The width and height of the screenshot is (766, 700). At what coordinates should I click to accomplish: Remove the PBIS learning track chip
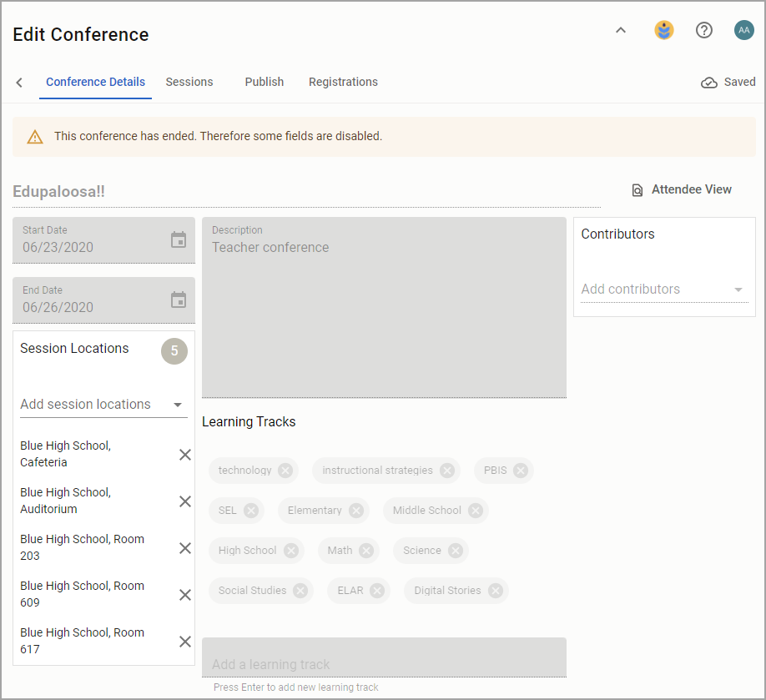coord(521,471)
